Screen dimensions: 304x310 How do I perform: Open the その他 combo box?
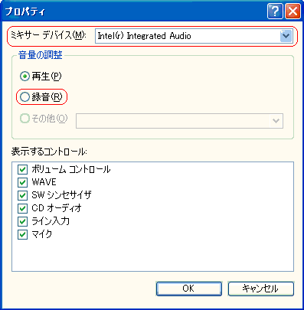click(x=179, y=121)
